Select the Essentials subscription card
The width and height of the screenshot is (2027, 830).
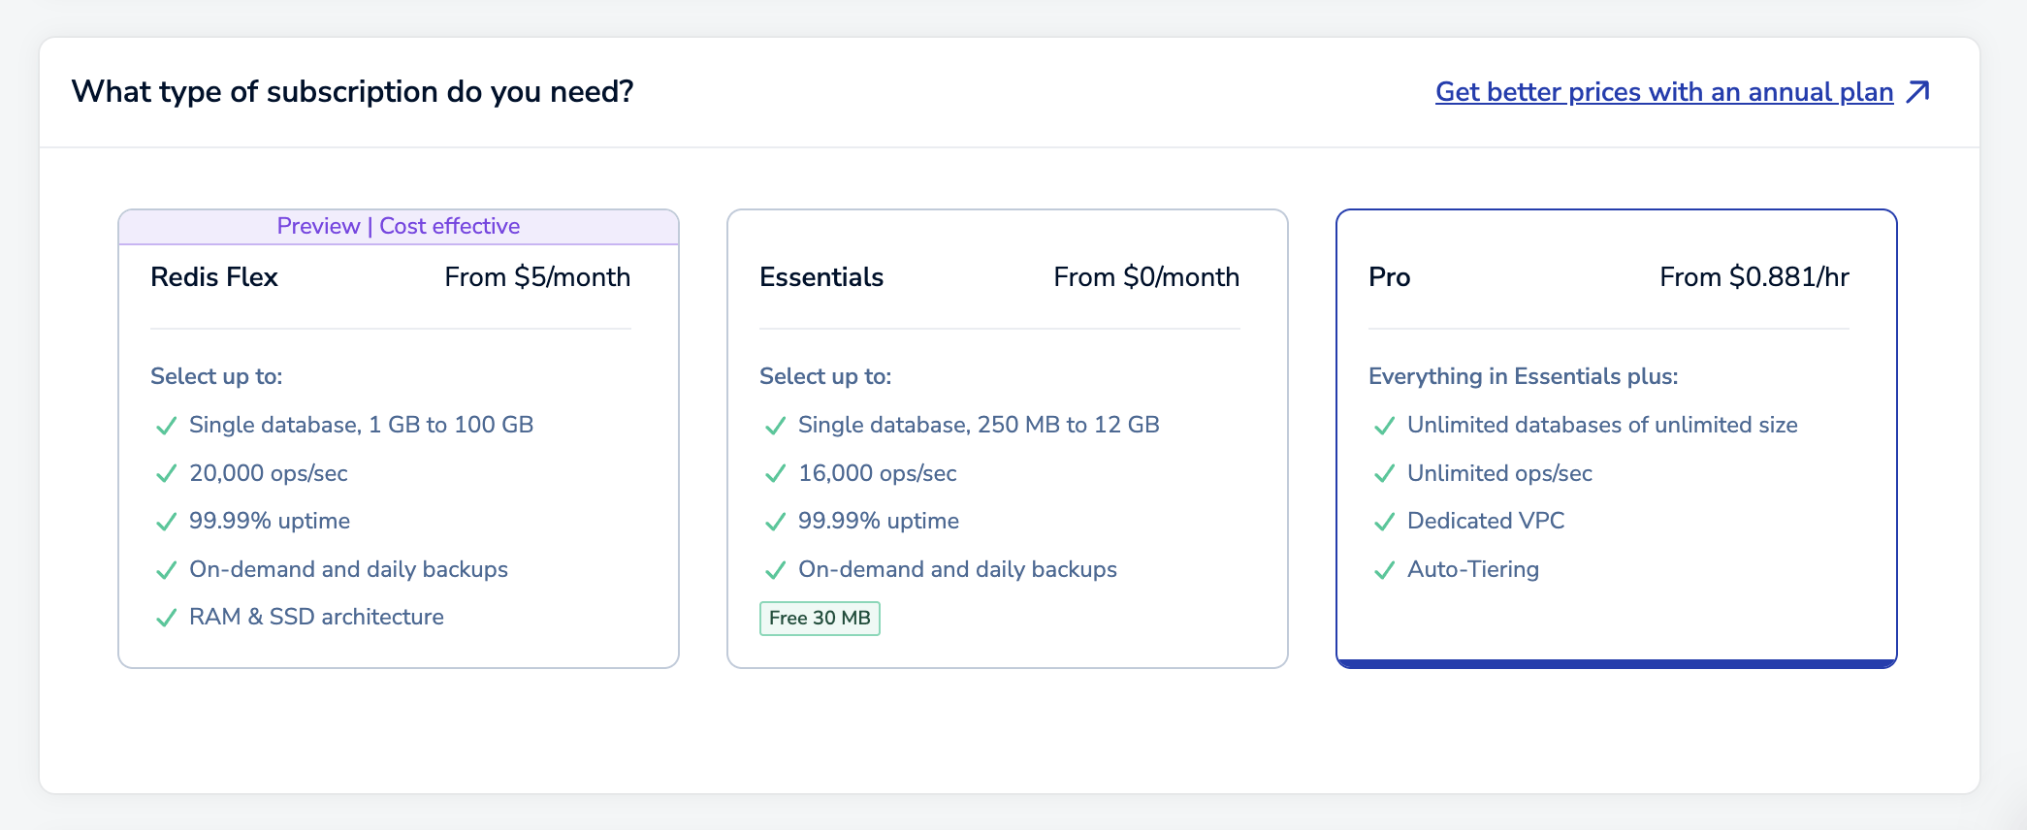(x=1008, y=438)
